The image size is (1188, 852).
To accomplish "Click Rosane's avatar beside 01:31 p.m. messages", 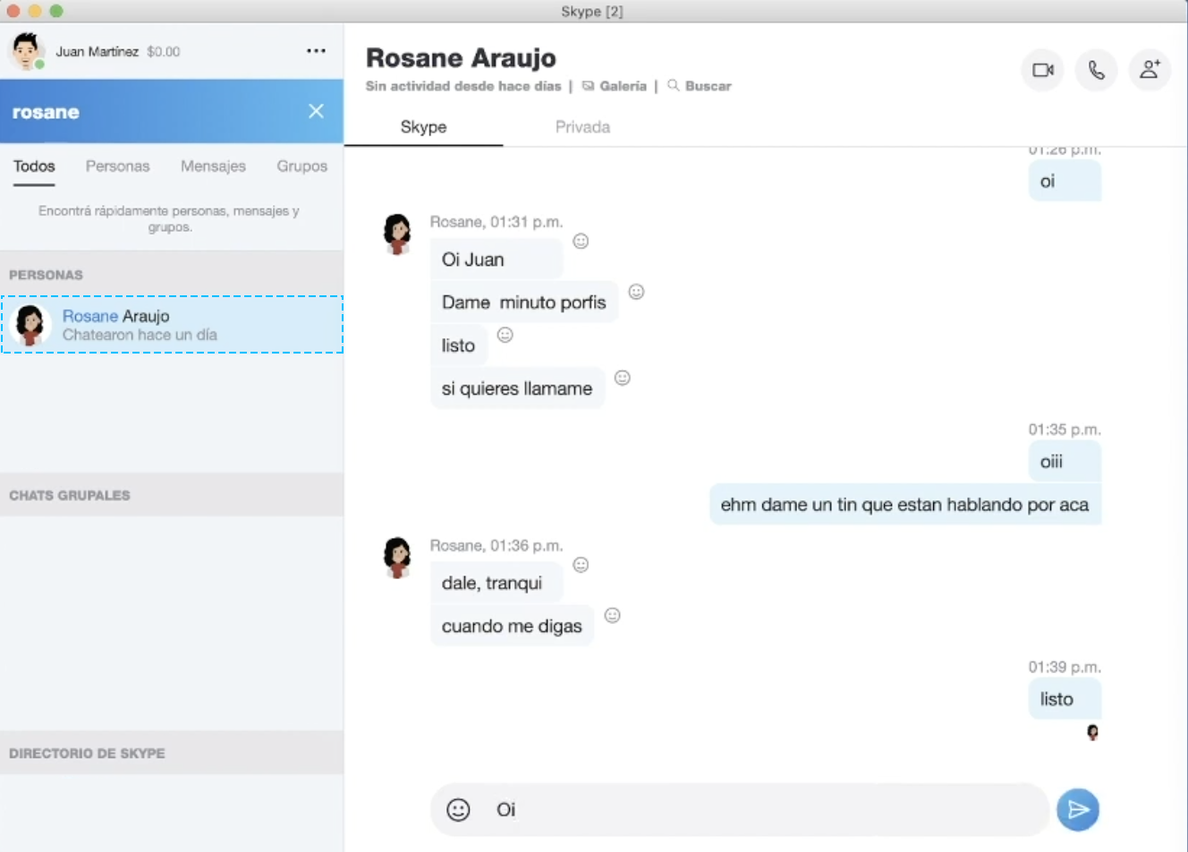I will click(397, 234).
